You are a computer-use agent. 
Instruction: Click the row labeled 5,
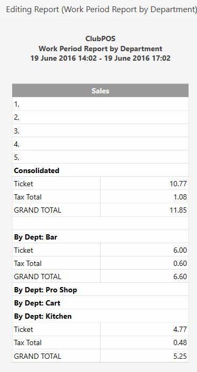(x=101, y=157)
